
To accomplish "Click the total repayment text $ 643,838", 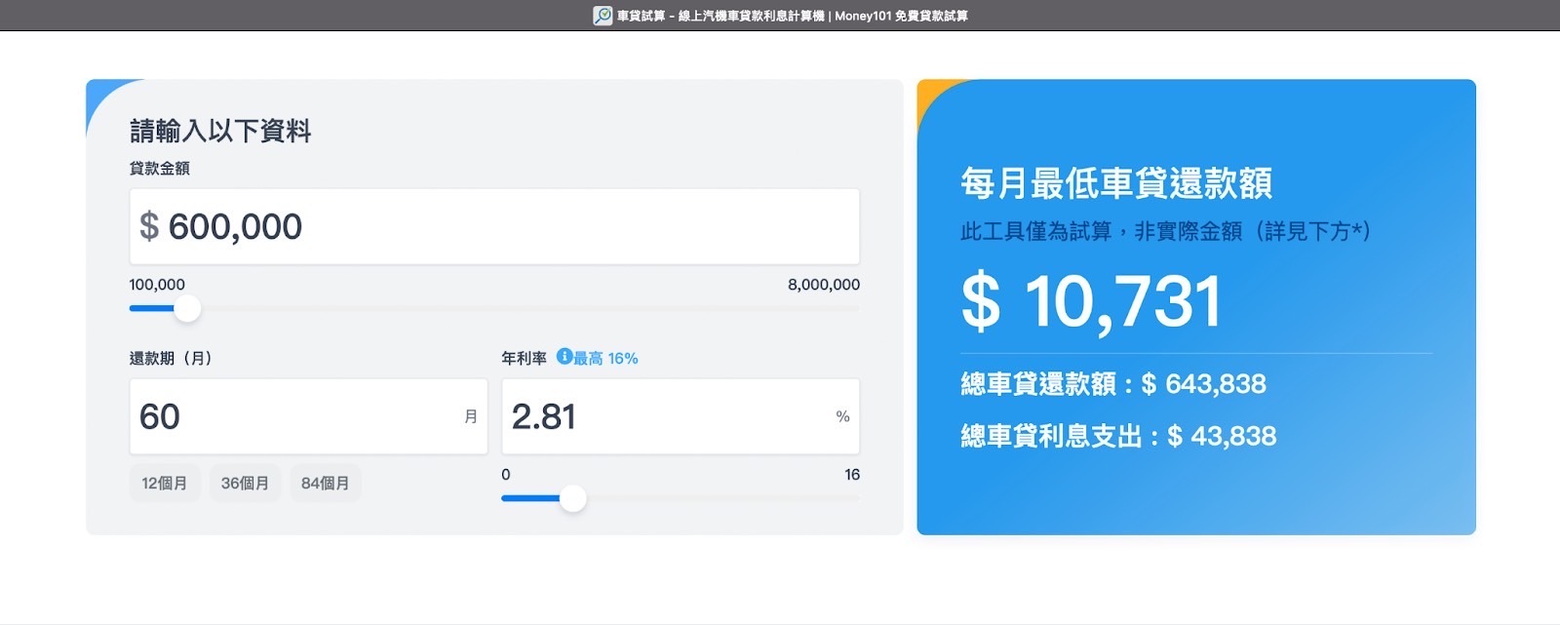I will click(1203, 384).
